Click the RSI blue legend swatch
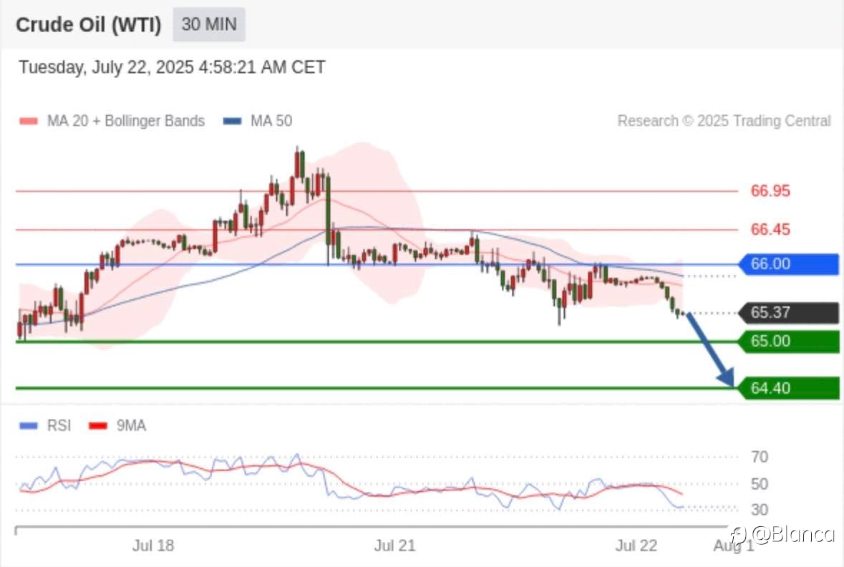Screen dimensions: 844x567 pyautogui.click(x=28, y=426)
